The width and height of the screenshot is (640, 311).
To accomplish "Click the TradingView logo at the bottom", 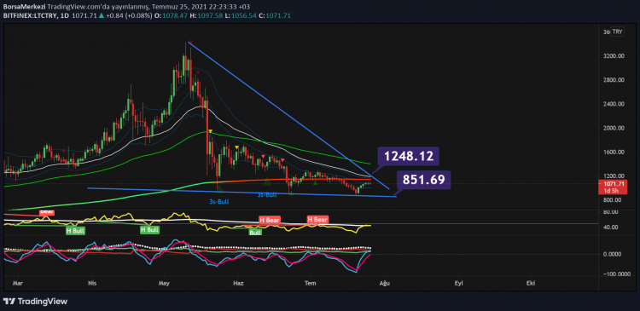I will pos(35,302).
